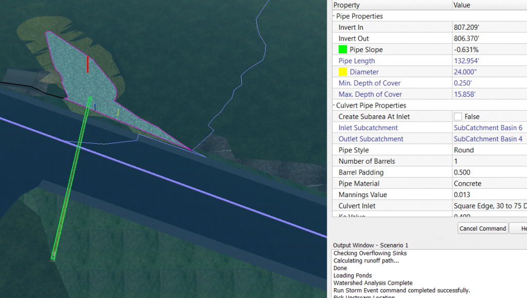This screenshot has width=527, height=298.
Task: Select the Pipe Material property label
Action: coord(359,183)
